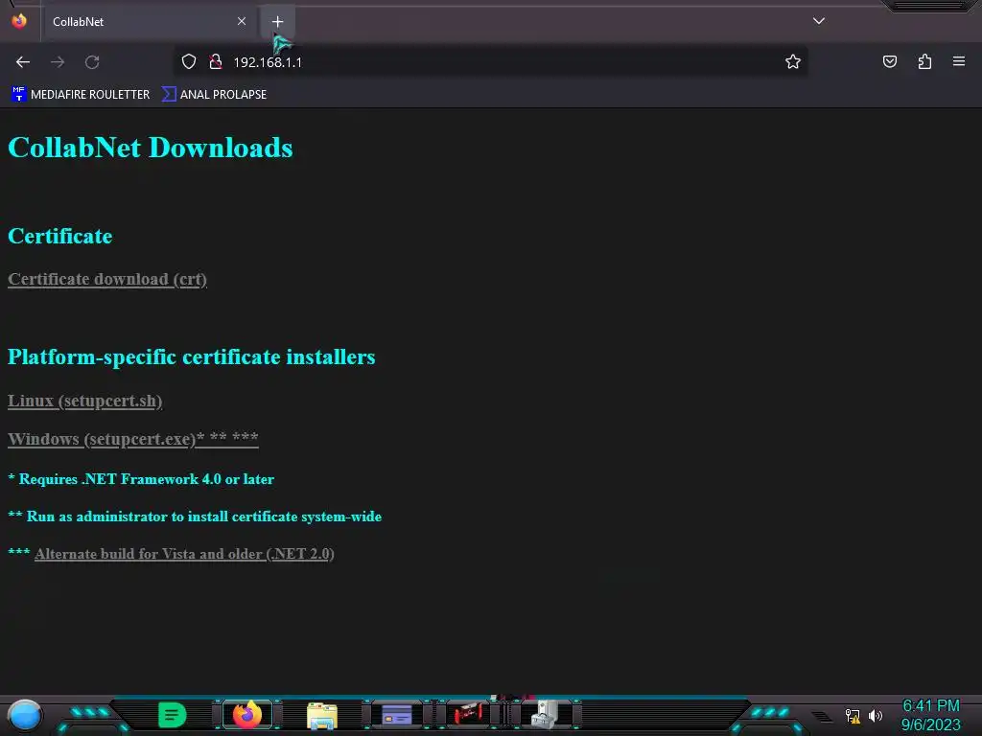Click the CollabNet Downloads heading

pyautogui.click(x=151, y=148)
